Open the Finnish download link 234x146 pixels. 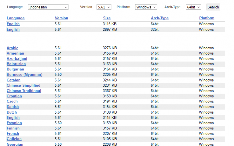coord(13,128)
